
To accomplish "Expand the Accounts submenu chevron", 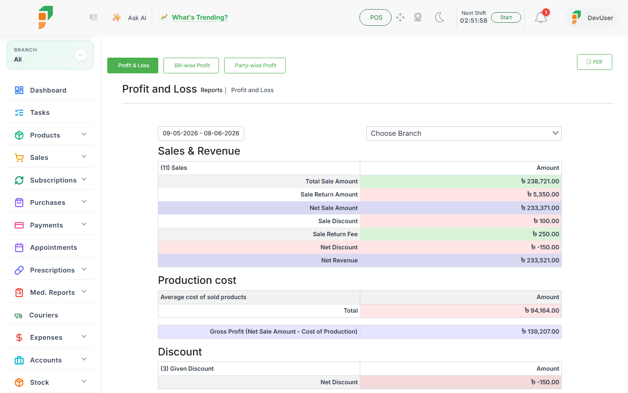I will point(84,359).
